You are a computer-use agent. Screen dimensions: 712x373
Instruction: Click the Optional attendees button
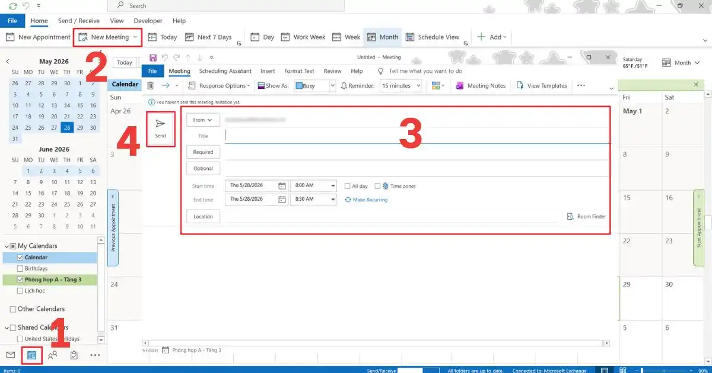(203, 168)
